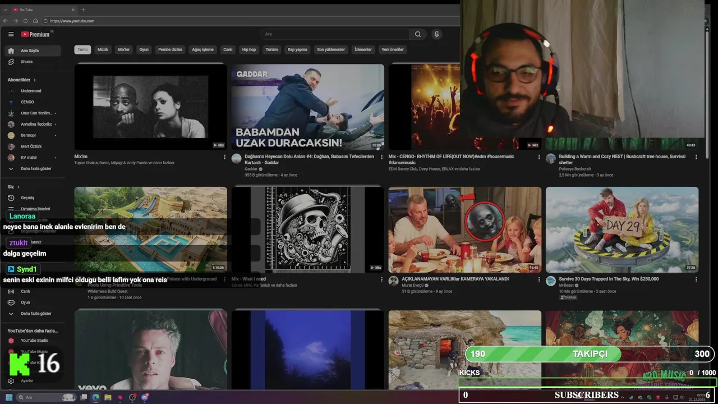Open the DAY 29 MrBeast thumbnail
This screenshot has width=718, height=404.
click(622, 229)
